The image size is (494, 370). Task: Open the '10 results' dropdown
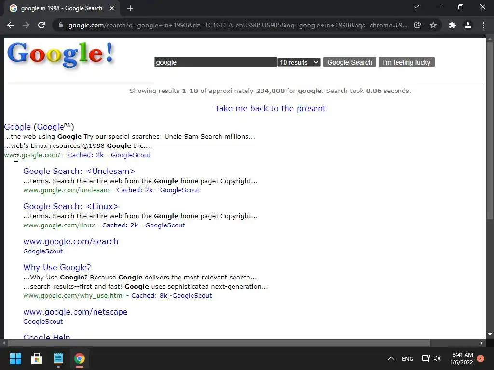click(299, 62)
